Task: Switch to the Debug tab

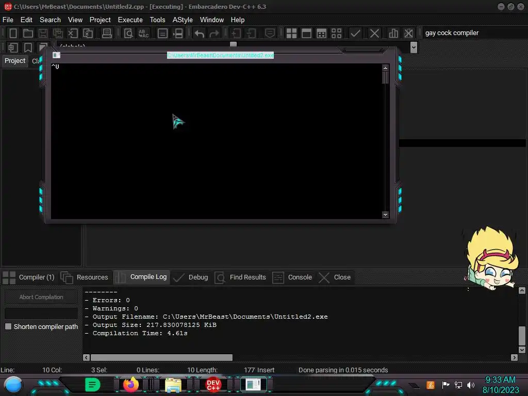Action: pos(191,277)
